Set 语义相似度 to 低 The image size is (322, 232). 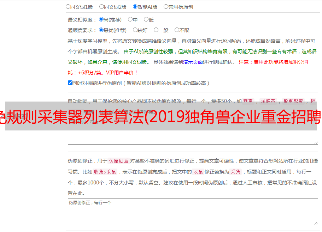click(x=146, y=19)
